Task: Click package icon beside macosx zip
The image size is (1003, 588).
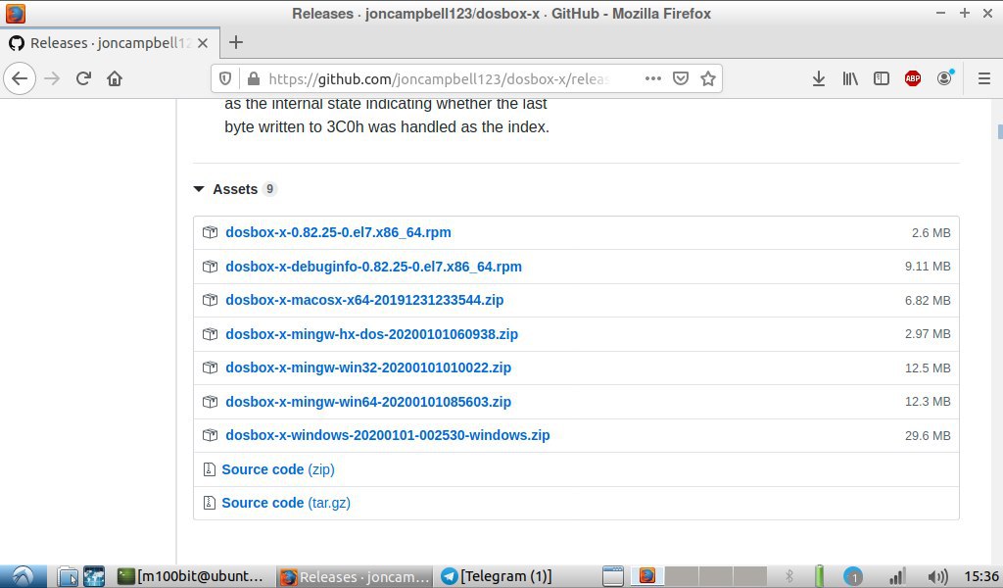Action: (x=210, y=300)
